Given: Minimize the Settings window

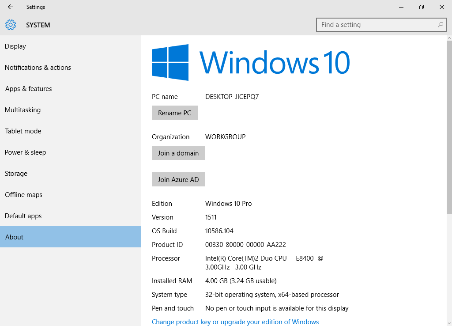Looking at the screenshot, I should [401, 7].
